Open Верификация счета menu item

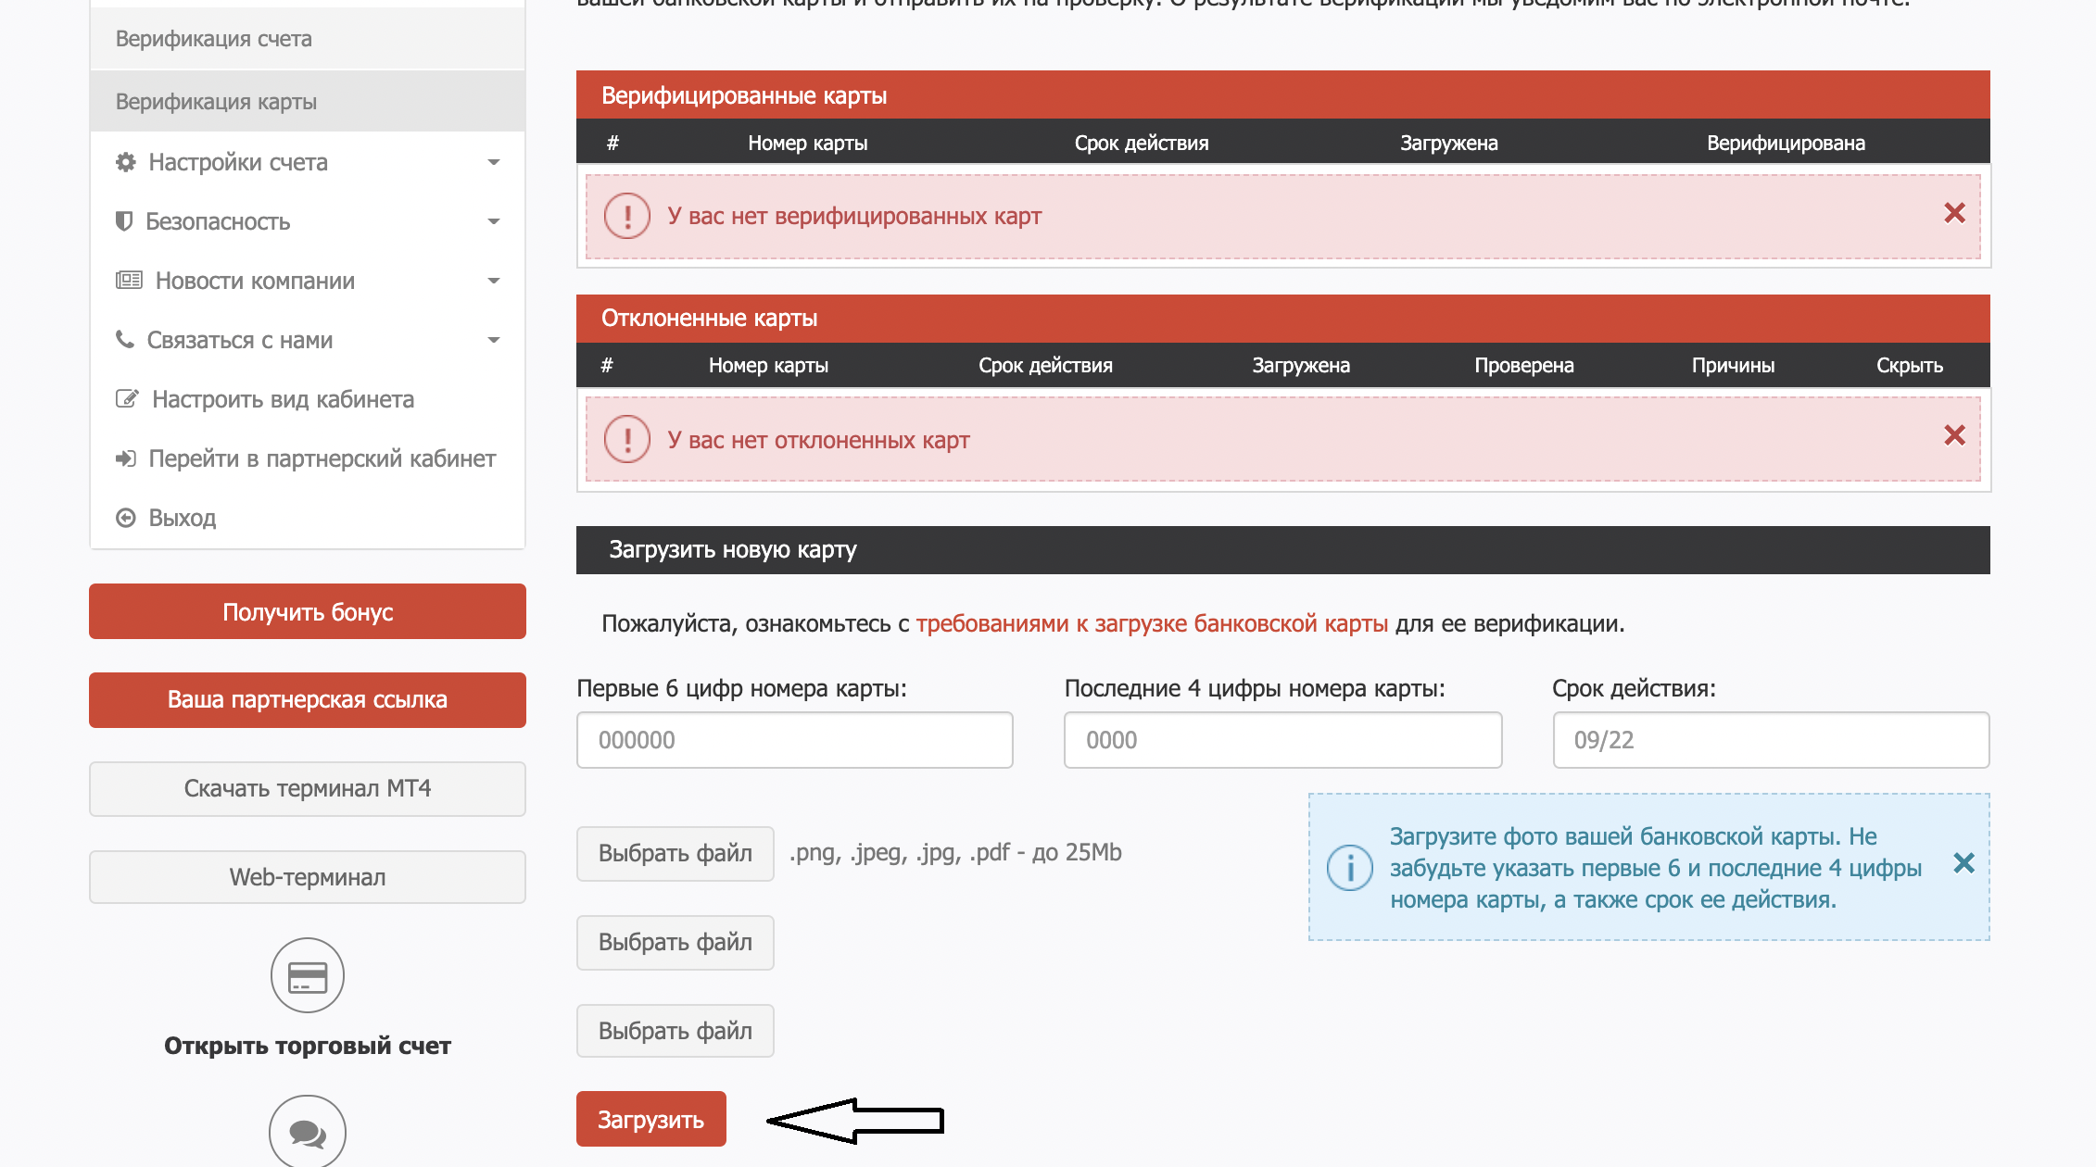(214, 39)
